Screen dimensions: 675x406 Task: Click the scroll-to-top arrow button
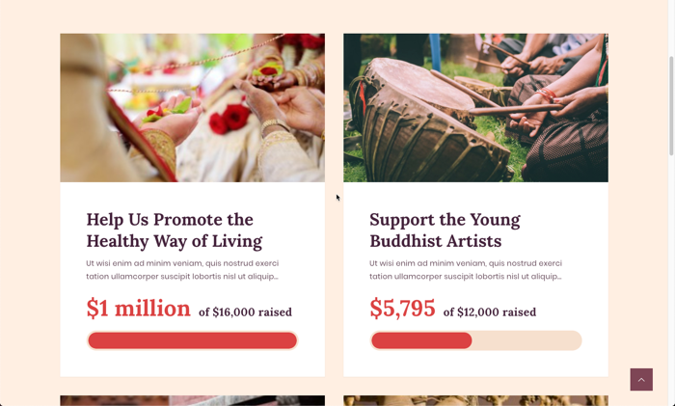(x=641, y=379)
